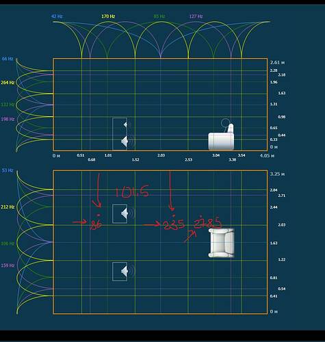Click the 127 Hz mode label
Image resolution: width=325 pixels, height=342 pixels.
pyautogui.click(x=196, y=16)
